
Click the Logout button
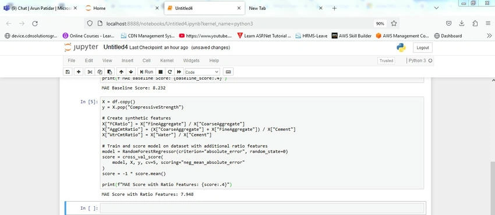(x=423, y=48)
